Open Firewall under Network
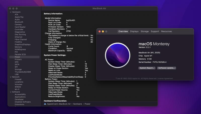 tap(18, 79)
